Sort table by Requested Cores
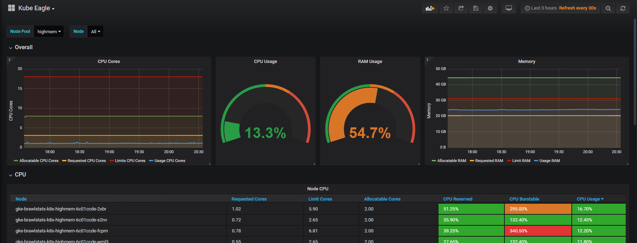 coord(249,199)
